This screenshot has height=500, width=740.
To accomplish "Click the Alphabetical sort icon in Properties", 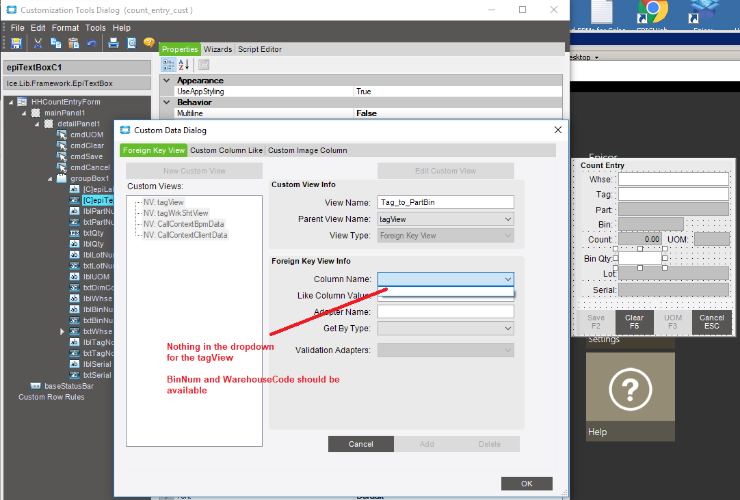I will coord(183,64).
